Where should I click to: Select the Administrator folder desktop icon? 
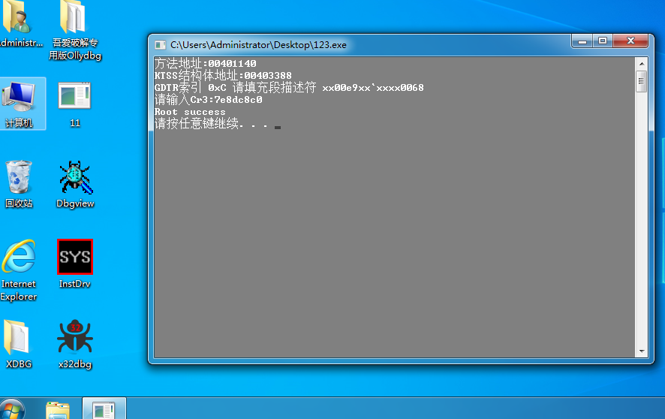tap(18, 23)
